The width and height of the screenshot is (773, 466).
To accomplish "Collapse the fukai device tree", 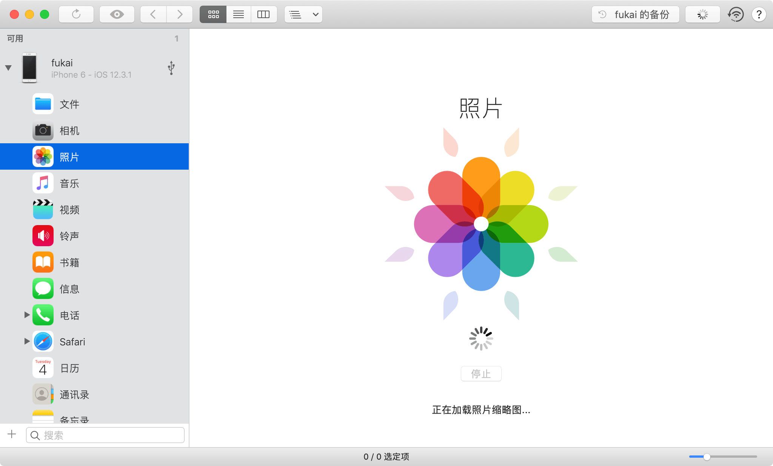I will pyautogui.click(x=8, y=68).
